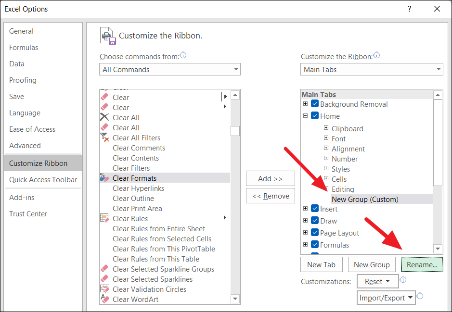Open help with the question mark icon

[x=409, y=9]
